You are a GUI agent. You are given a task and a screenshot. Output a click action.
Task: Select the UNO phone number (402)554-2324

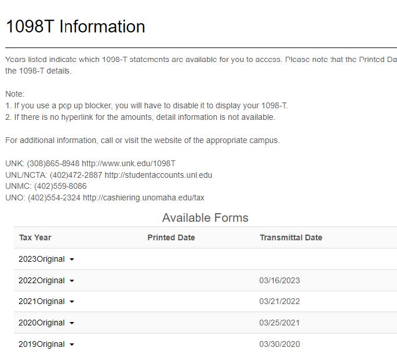(54, 197)
